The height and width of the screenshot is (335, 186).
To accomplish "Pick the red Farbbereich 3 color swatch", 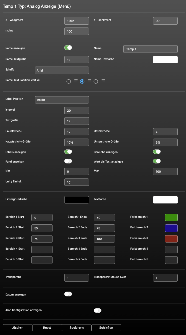I will click(171, 238).
